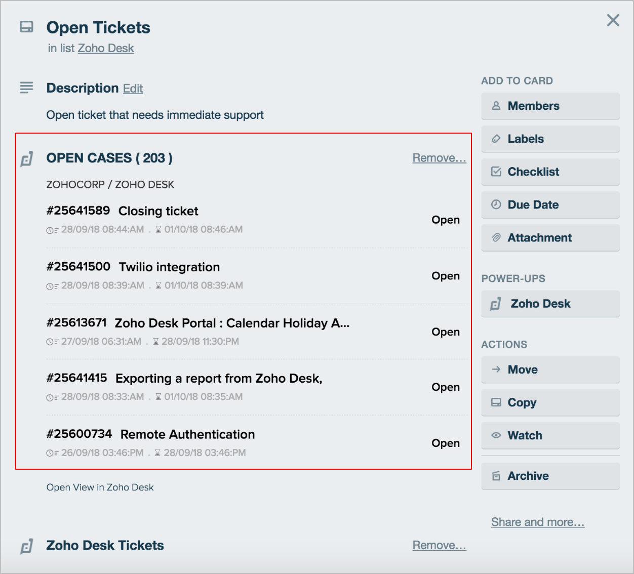This screenshot has width=634, height=574.
Task: Add a Checklist to the card
Action: [550, 172]
